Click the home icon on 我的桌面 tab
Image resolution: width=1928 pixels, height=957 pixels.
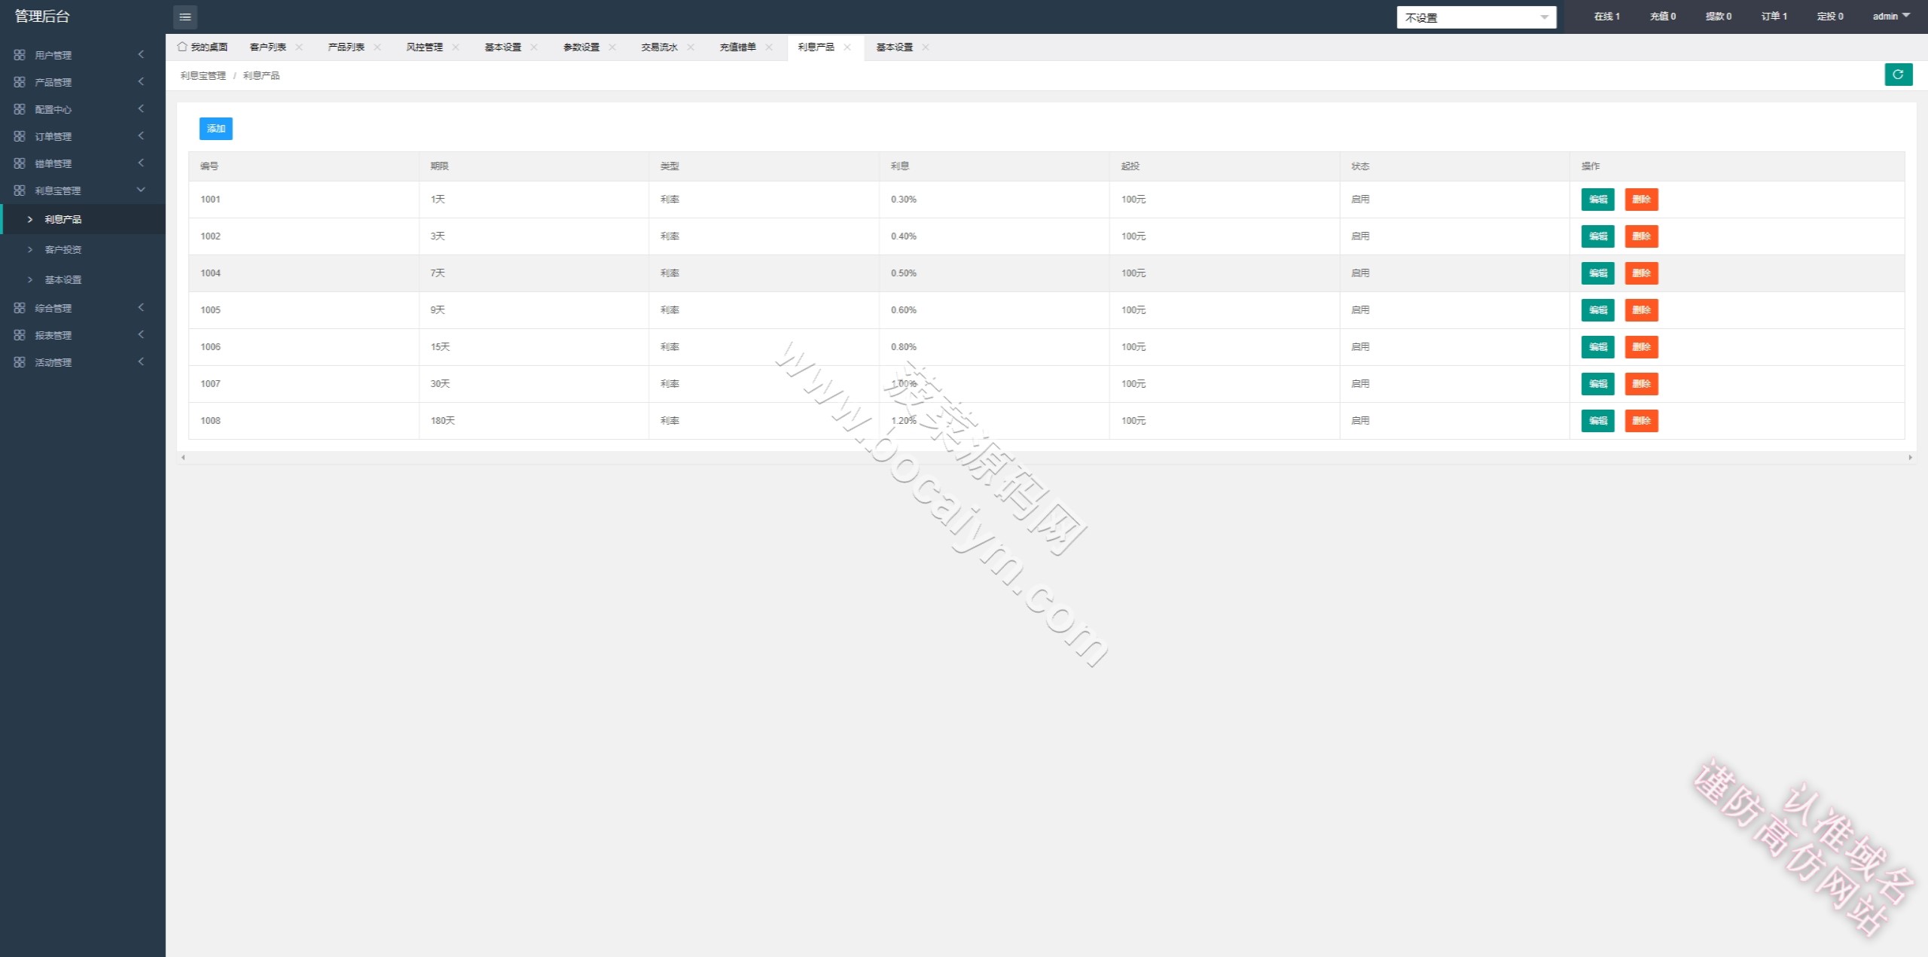[x=182, y=47]
